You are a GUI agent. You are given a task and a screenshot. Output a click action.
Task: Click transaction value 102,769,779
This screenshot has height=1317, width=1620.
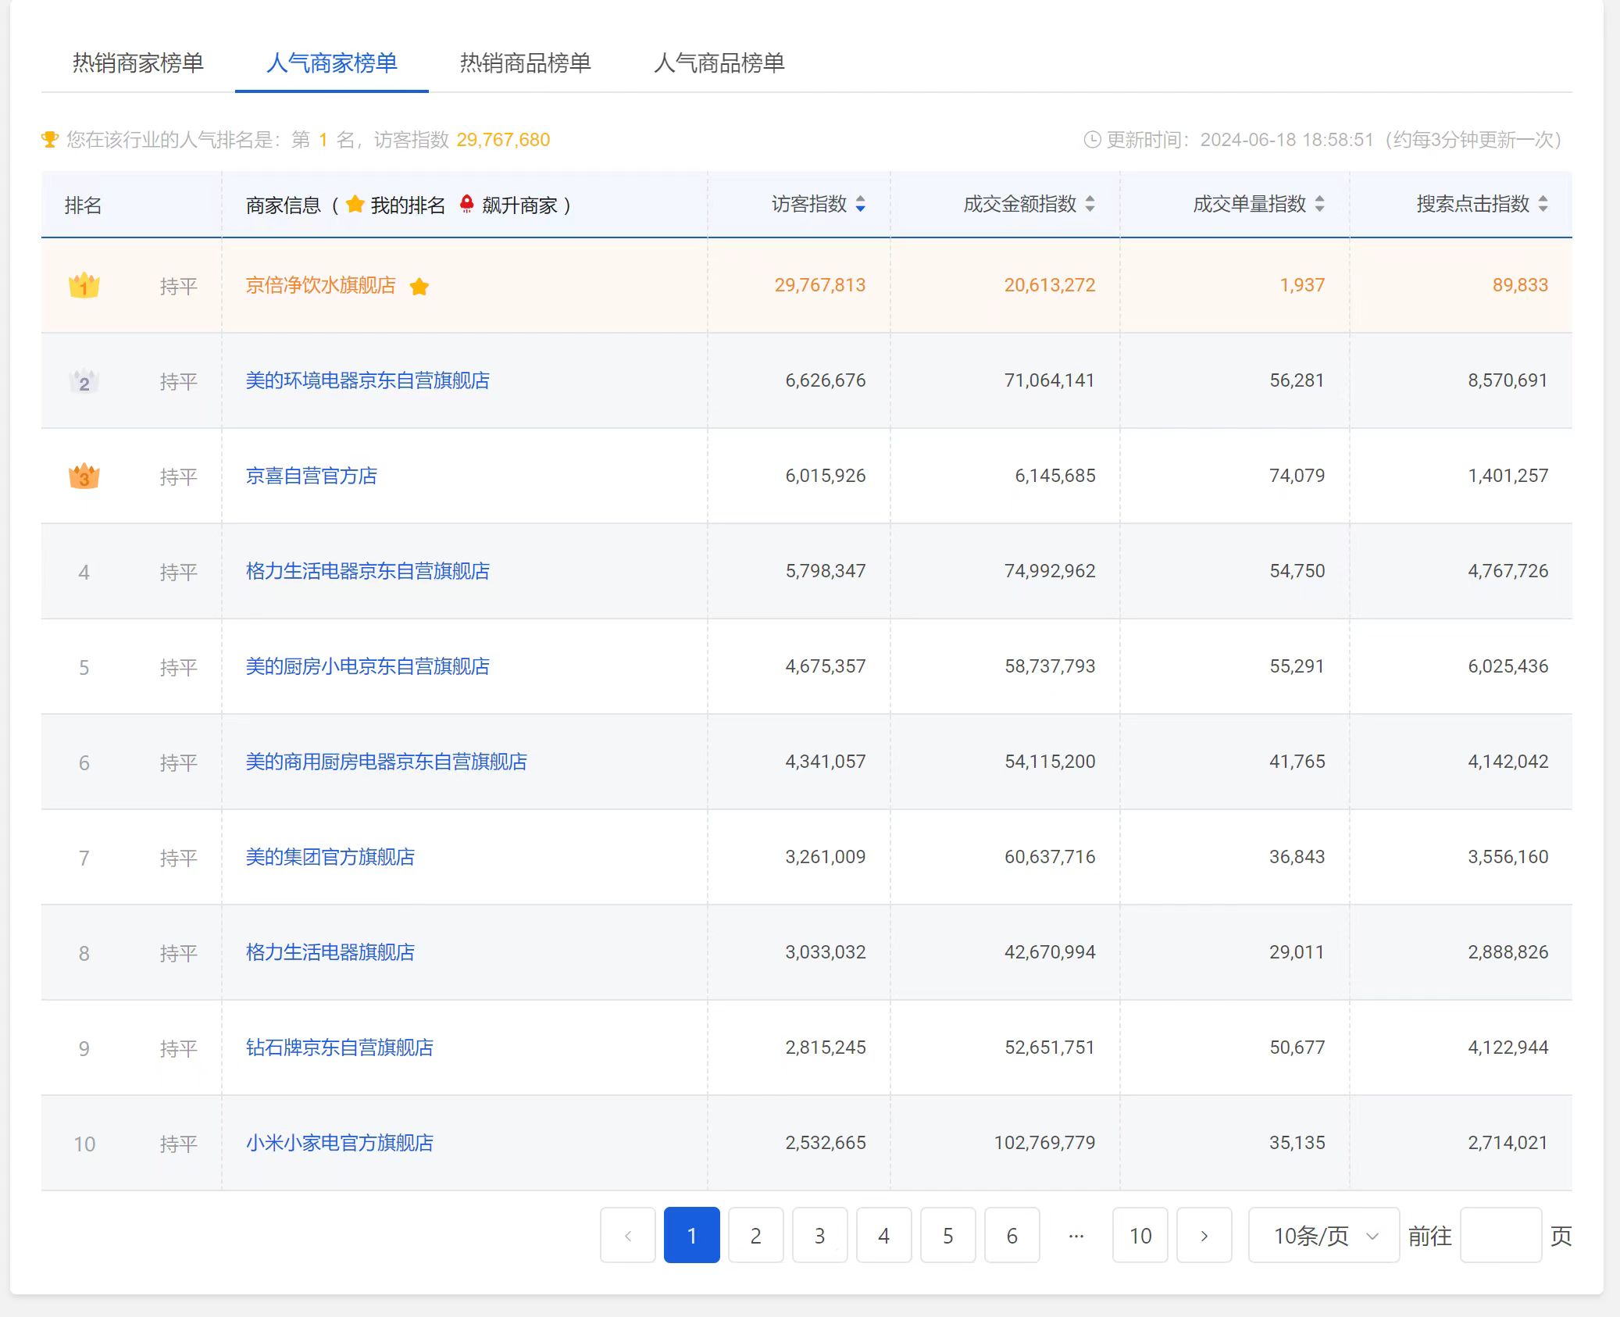[1044, 1143]
